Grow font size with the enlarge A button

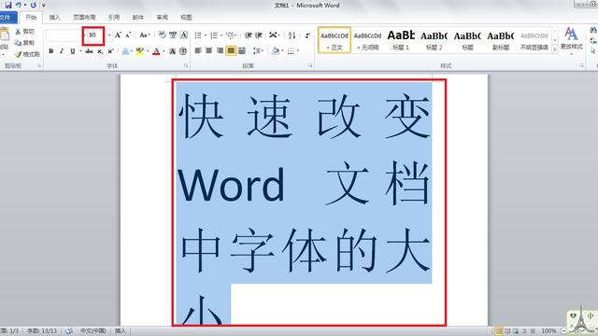(119, 35)
